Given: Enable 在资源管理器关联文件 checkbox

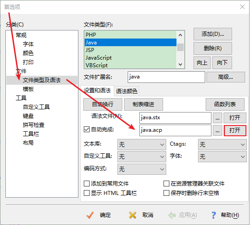Looking at the screenshot, I should (166, 183).
